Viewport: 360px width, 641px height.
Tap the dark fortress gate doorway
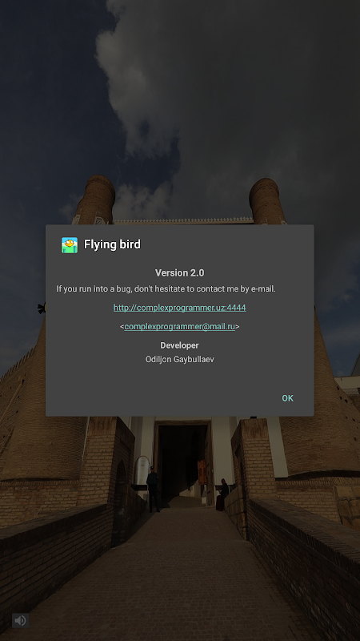(182, 461)
